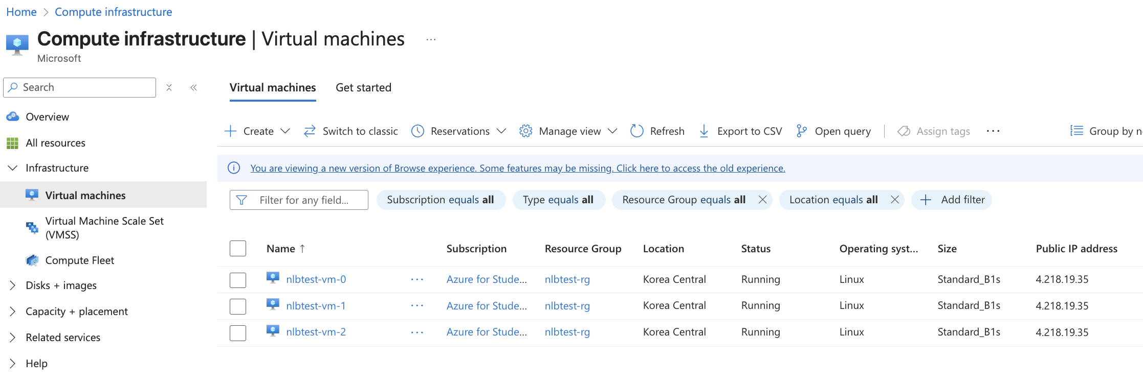Open the nlbtest-vm-1 virtual machine link
The image size is (1143, 384).
pyautogui.click(x=316, y=306)
